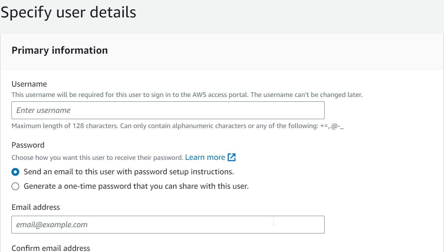Open the Learn more link
This screenshot has height=252, width=444.
[205, 157]
